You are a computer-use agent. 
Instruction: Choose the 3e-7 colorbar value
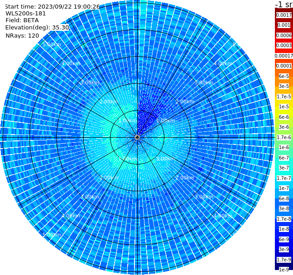pos(284,168)
